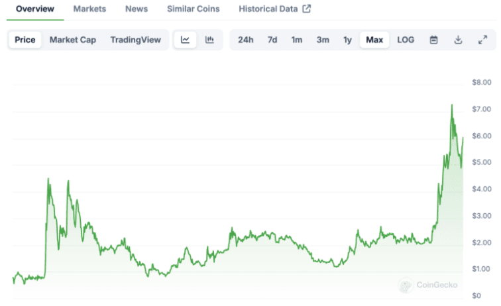Click the price peak near $7.00
Image resolution: width=501 pixels, height=306 pixels.
[452, 105]
